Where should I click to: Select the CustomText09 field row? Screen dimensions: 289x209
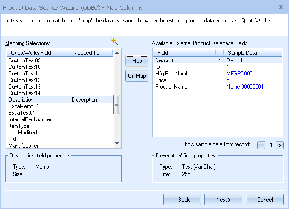coord(25,60)
